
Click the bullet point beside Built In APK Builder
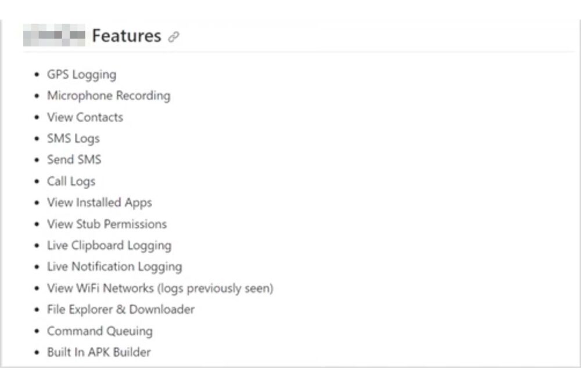click(x=38, y=353)
